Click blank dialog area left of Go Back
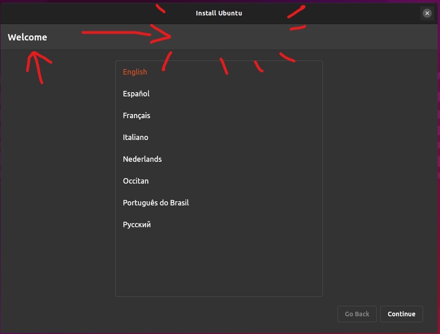Screen dimensions: 440x334 coord(182,314)
